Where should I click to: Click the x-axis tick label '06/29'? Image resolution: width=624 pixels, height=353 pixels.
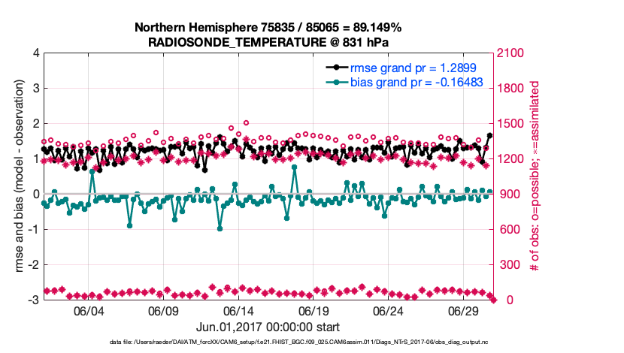pos(463,310)
